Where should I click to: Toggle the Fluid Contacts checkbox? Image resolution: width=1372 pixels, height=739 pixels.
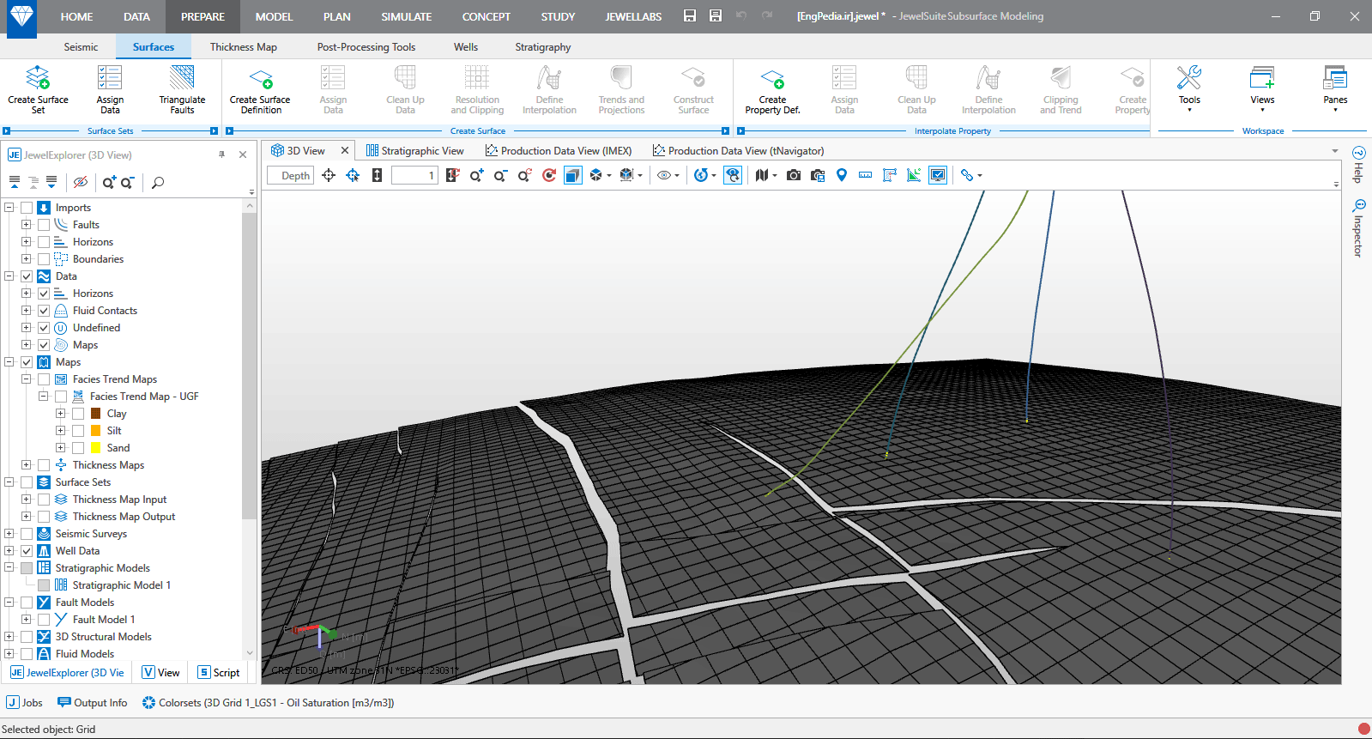[x=44, y=311]
